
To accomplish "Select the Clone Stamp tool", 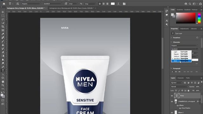I will (x=3, y=45).
